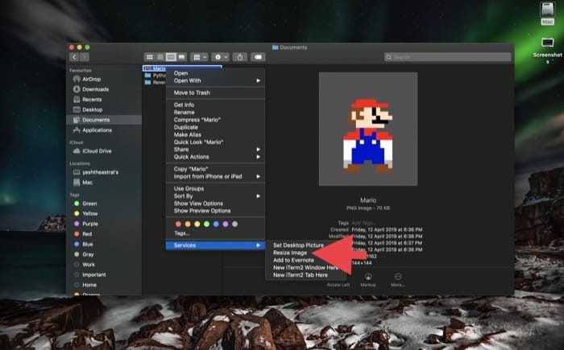
Task: Choose Resize Image service
Action: click(290, 253)
